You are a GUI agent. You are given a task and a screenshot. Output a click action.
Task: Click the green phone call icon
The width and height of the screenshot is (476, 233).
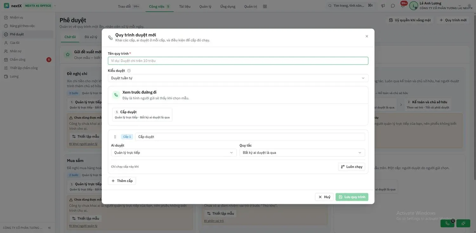coord(447,223)
